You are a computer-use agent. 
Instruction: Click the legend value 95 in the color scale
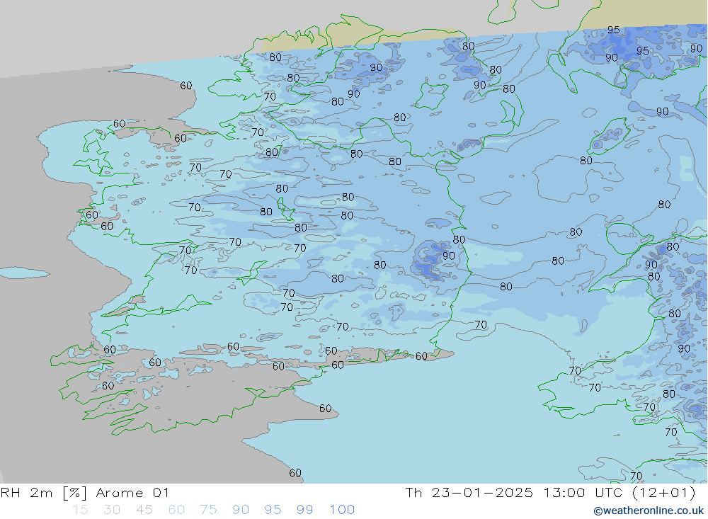coord(273,510)
